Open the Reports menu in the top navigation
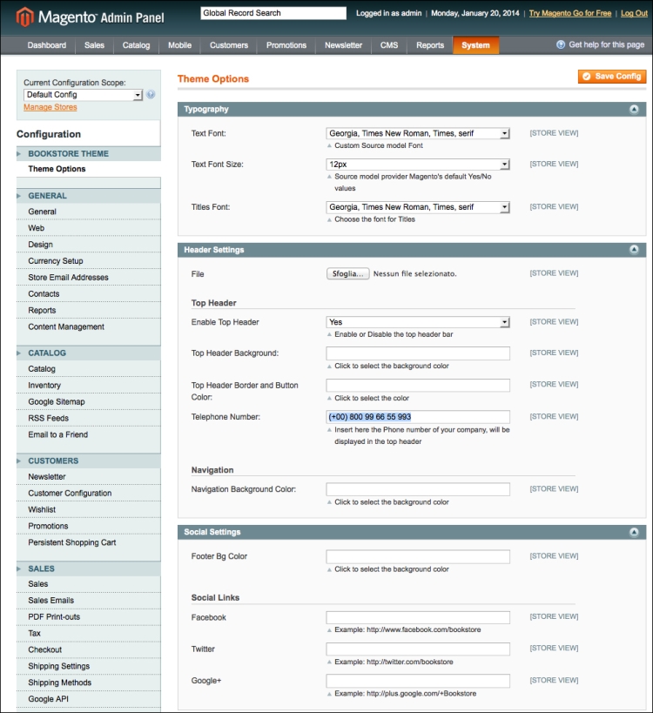Image resolution: width=653 pixels, height=713 pixels. click(x=430, y=45)
